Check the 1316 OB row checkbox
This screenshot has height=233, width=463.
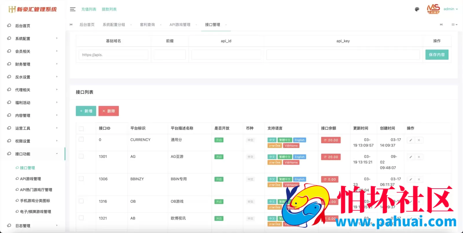click(x=81, y=201)
